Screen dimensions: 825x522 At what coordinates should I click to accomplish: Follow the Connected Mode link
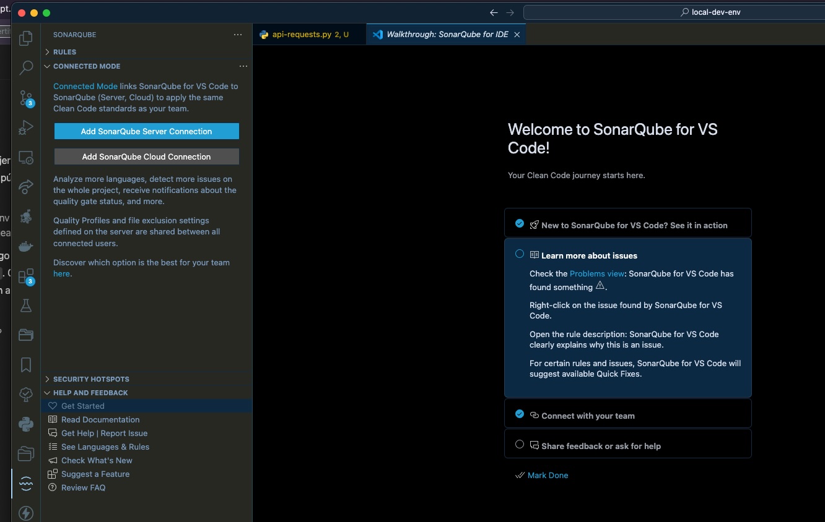85,87
